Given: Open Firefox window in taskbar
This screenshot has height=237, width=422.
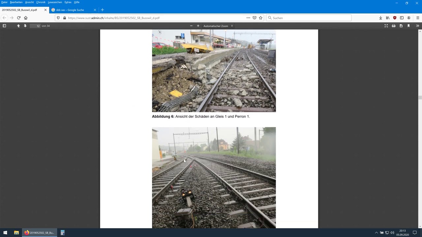Looking at the screenshot, I should [x=39, y=233].
